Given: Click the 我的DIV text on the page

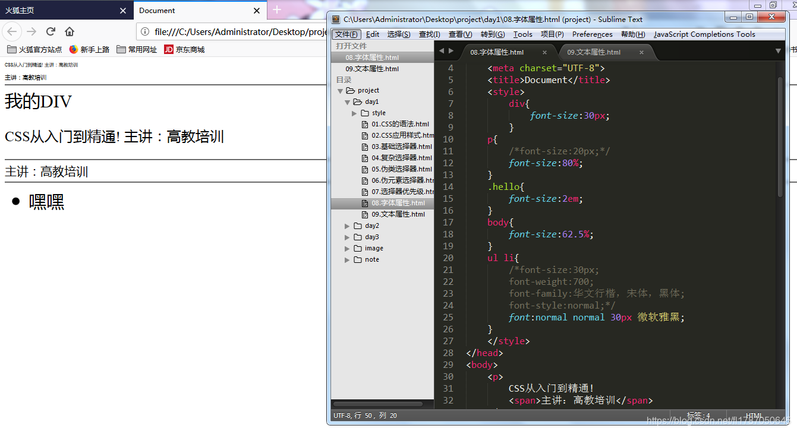Looking at the screenshot, I should [x=38, y=102].
